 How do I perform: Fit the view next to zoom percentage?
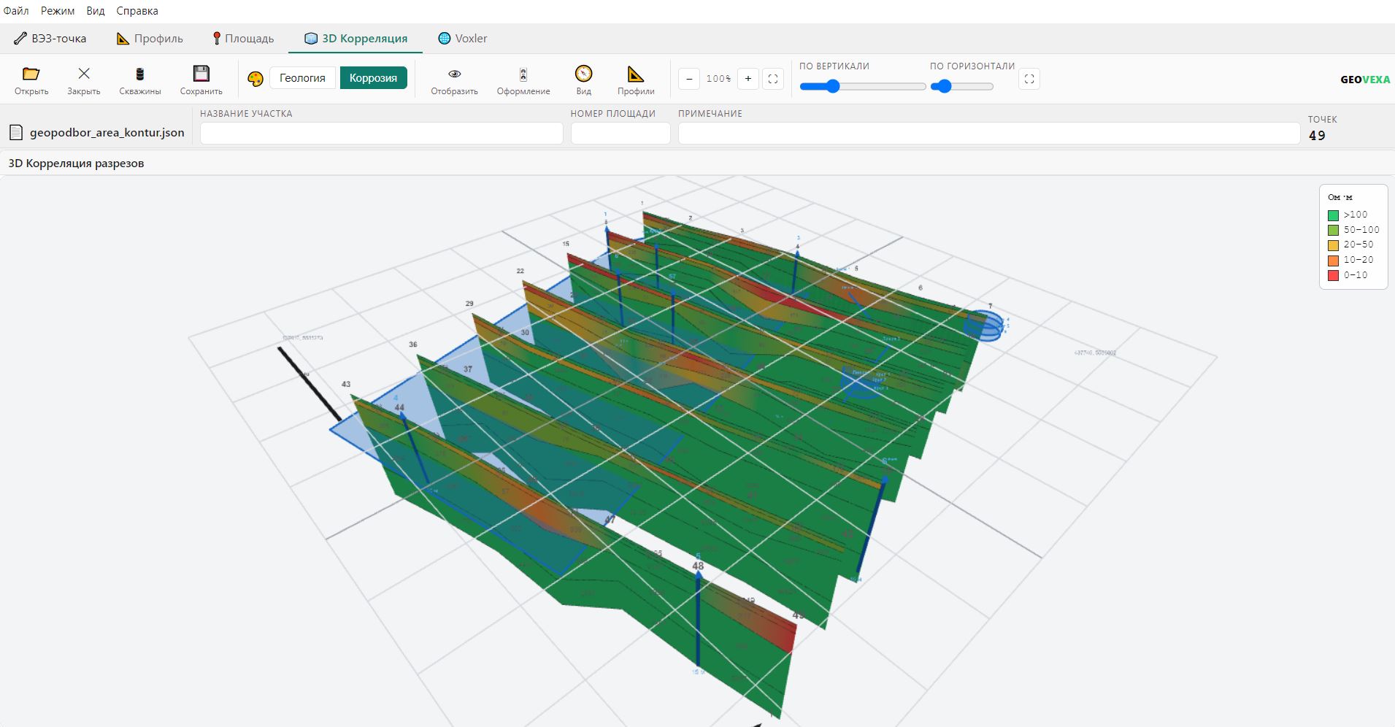[773, 79]
